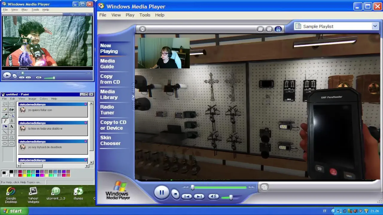Click the playlist icon beside Sample Playlist

298,26
